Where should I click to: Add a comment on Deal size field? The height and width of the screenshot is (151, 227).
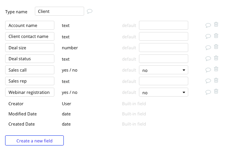coord(208,47)
